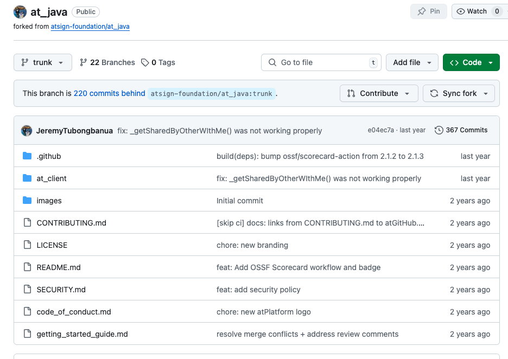The image size is (508, 359).
Task: Click the SECURITY.md file icon
Action: pos(28,290)
